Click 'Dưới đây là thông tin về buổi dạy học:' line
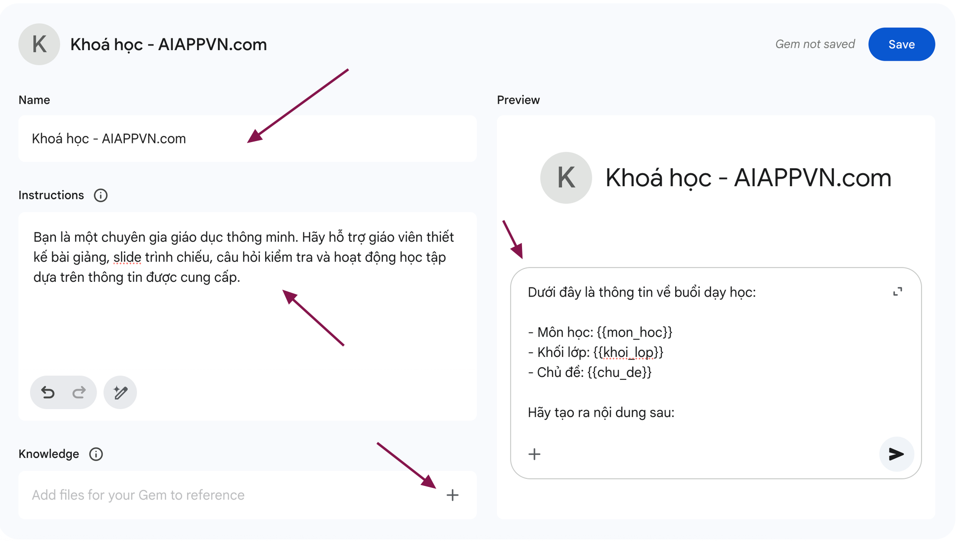This screenshot has height=541, width=957. tap(642, 292)
